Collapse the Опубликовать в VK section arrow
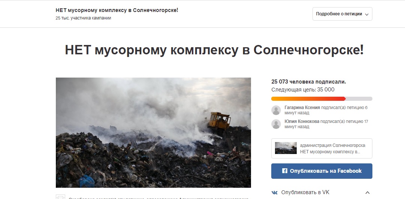This screenshot has height=199, width=405. [368, 193]
